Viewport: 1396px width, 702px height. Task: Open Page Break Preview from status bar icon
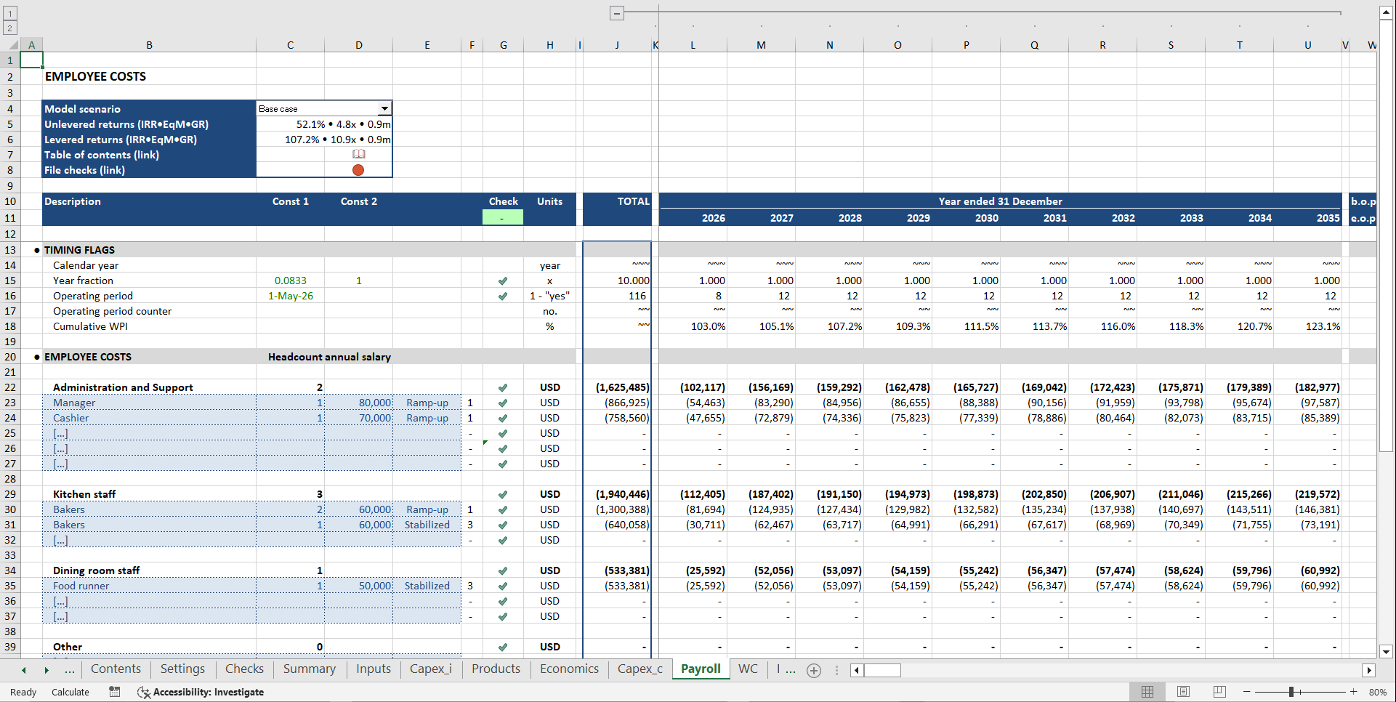pyautogui.click(x=1219, y=691)
